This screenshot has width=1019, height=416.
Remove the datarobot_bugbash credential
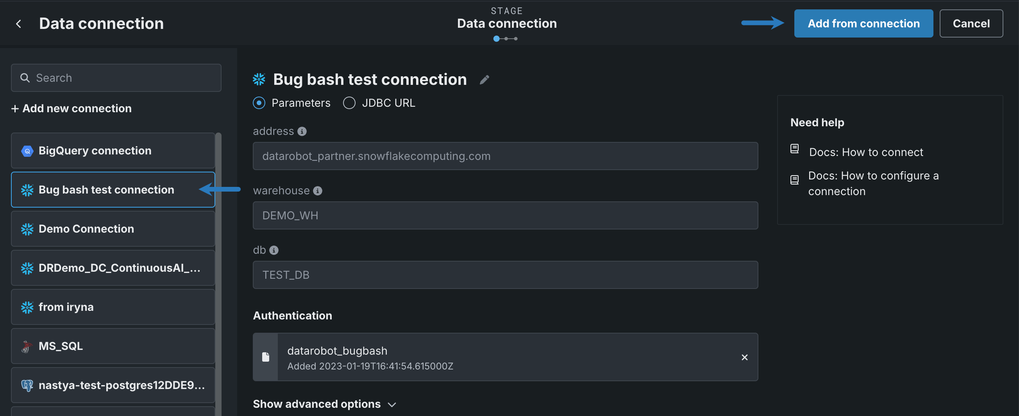coord(744,357)
